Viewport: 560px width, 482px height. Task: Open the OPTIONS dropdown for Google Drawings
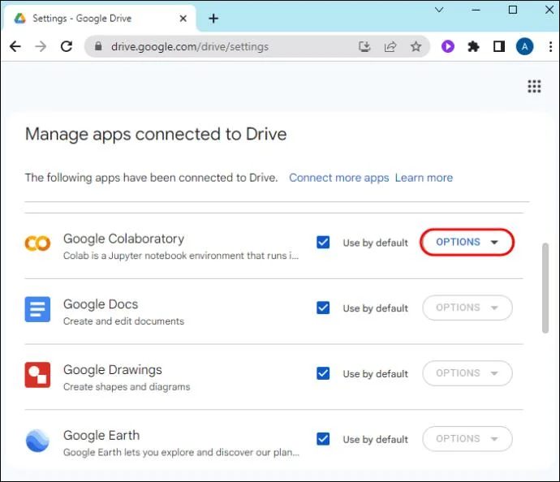(467, 373)
